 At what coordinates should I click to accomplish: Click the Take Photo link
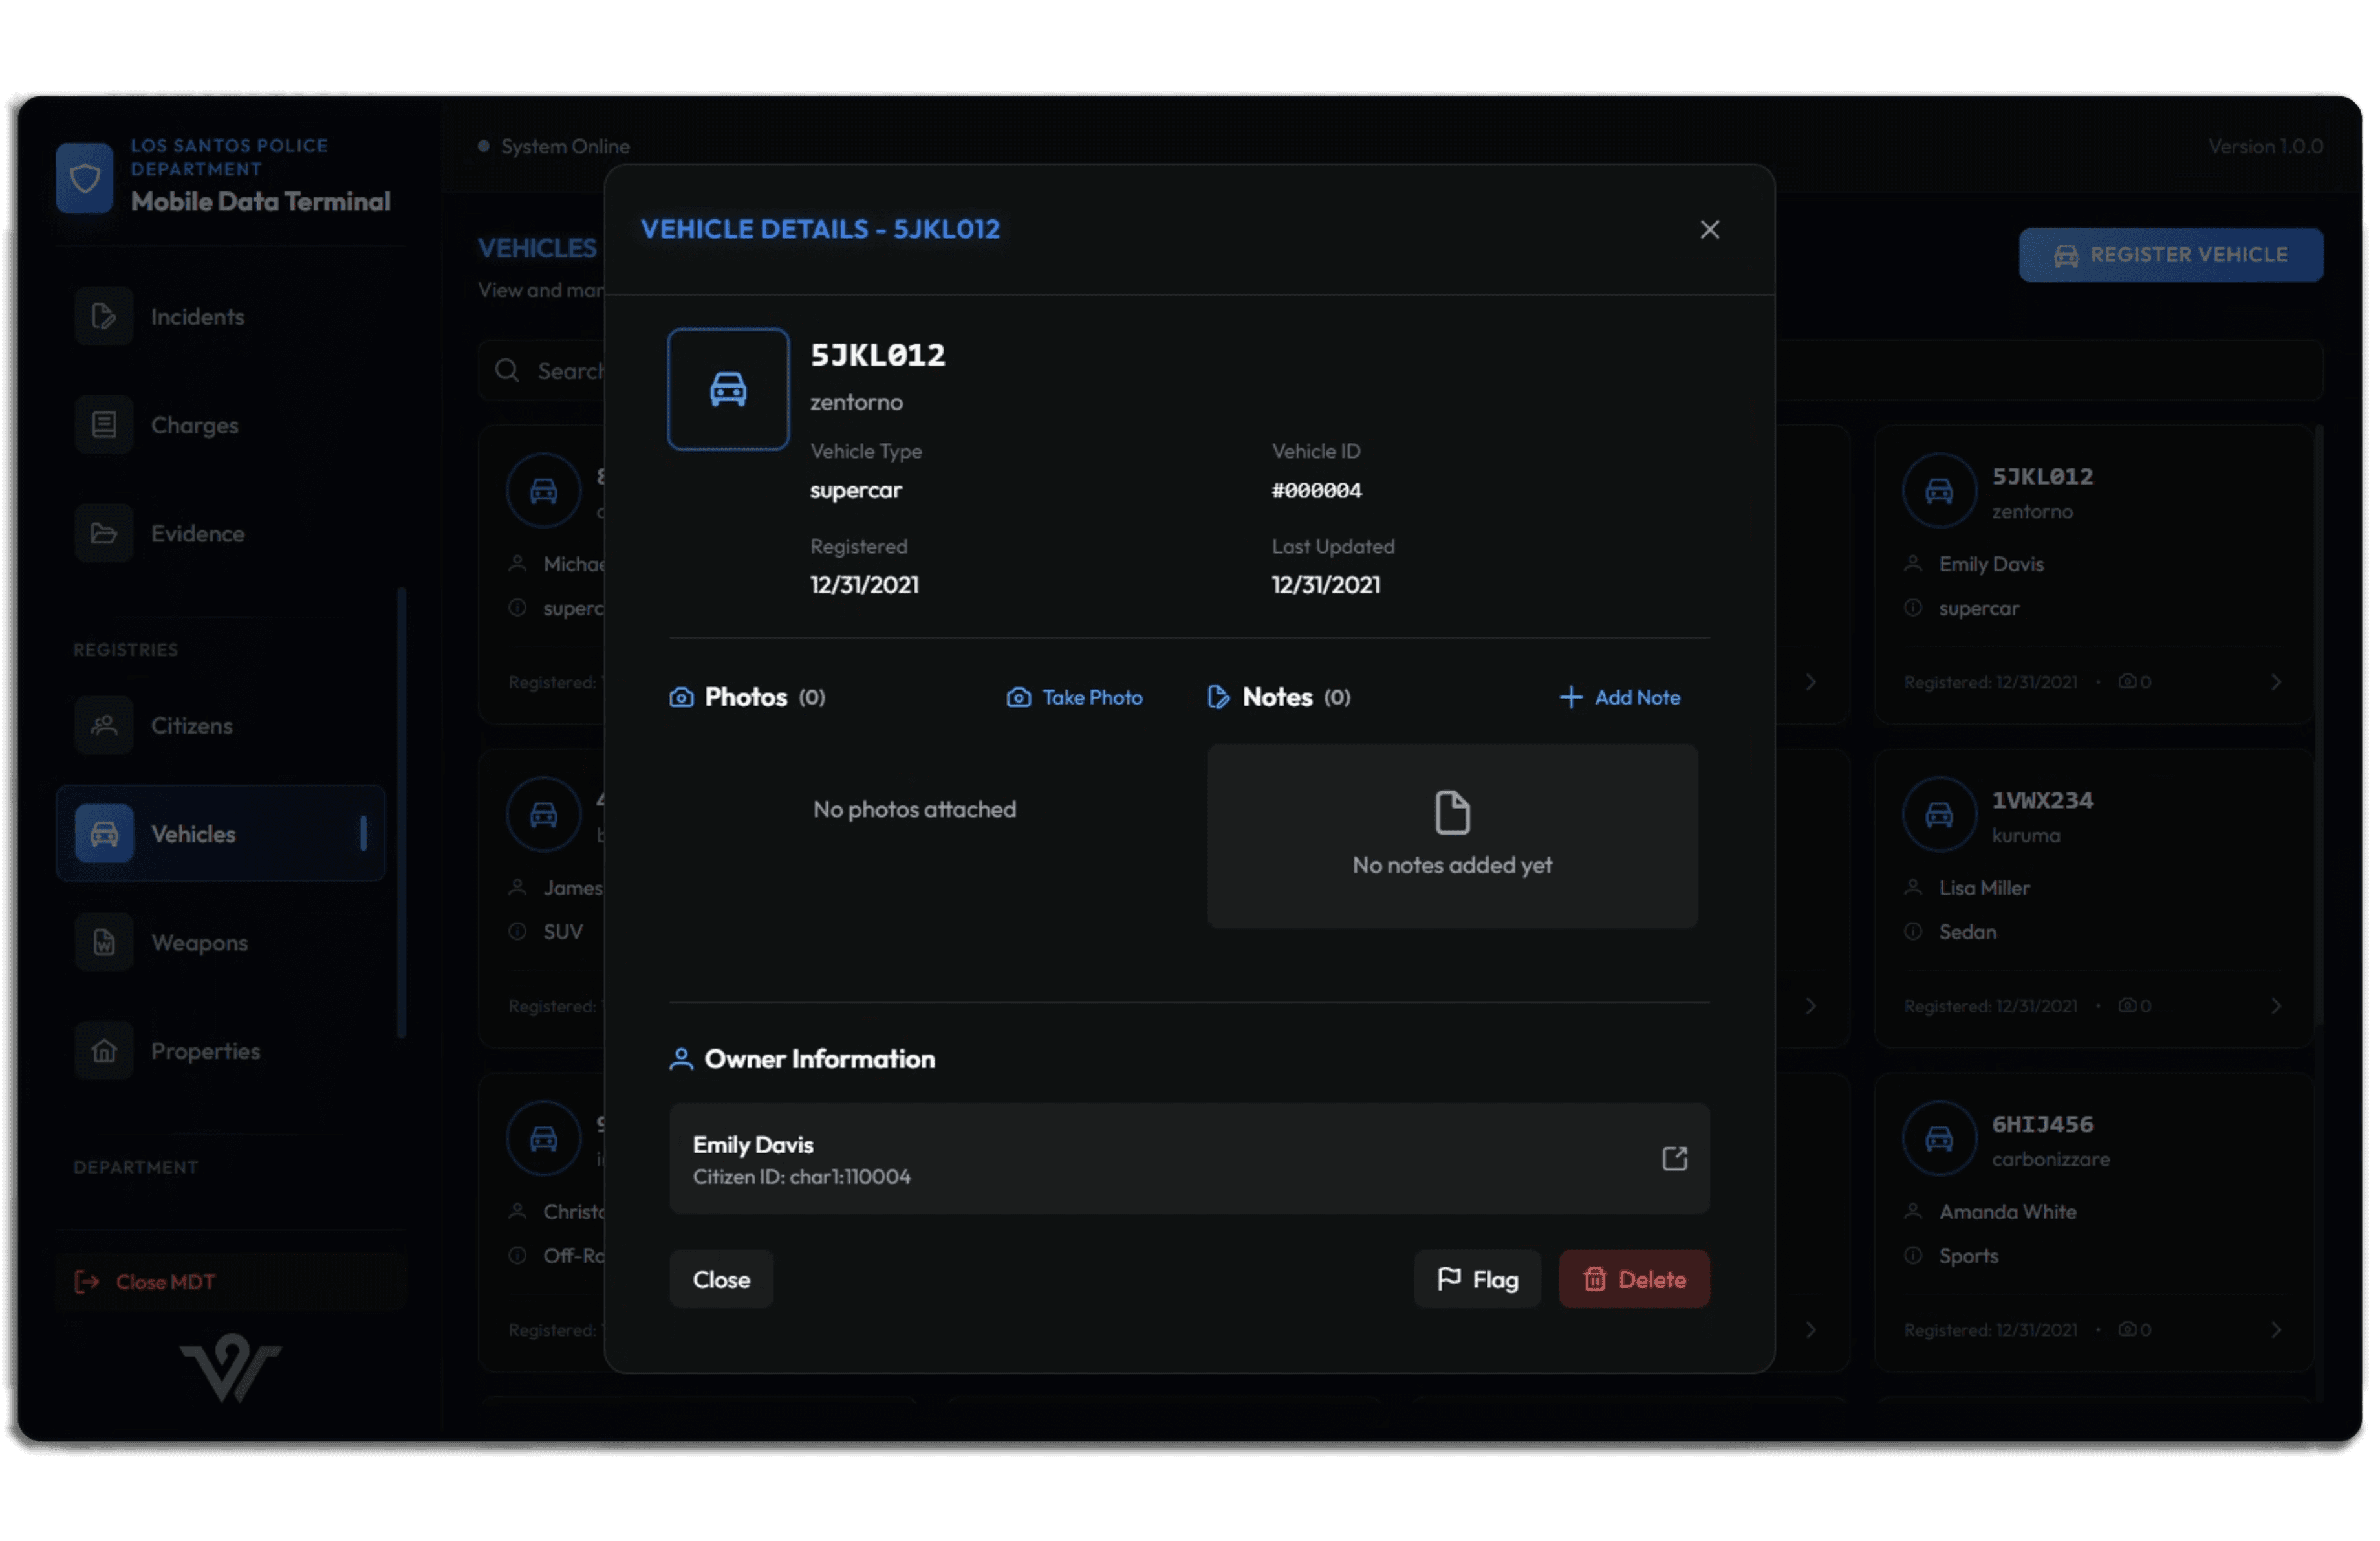pyautogui.click(x=1074, y=698)
